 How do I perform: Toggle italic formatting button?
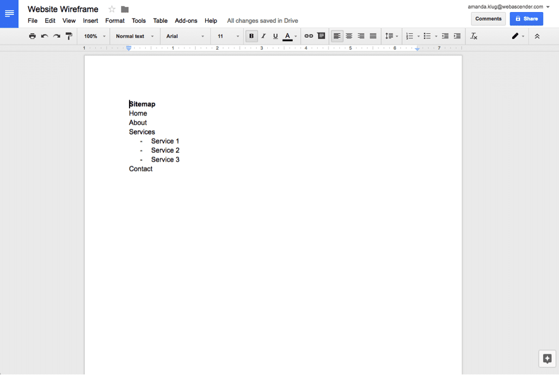click(263, 36)
